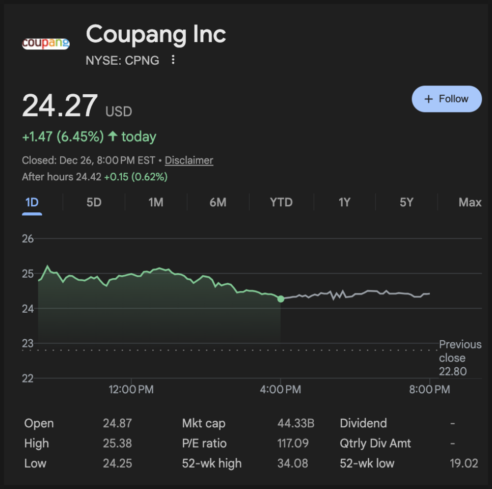This screenshot has height=489, width=492.
Task: Click the Mkt cap label
Action: point(204,423)
